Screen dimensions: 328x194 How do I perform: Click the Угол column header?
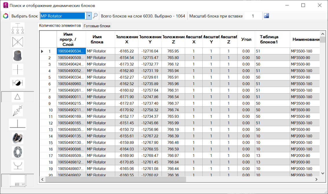[x=246, y=39]
